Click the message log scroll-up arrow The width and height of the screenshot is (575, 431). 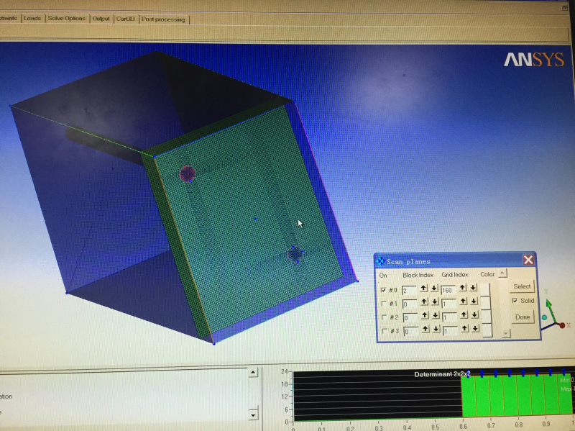253,373
